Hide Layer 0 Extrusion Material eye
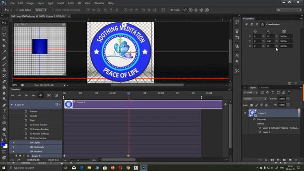Viewport: 304px width, 171px height. coord(260,128)
